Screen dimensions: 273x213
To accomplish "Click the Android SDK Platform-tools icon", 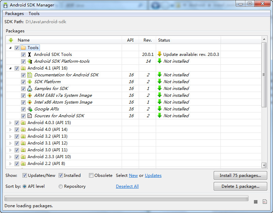I will coord(30,61).
